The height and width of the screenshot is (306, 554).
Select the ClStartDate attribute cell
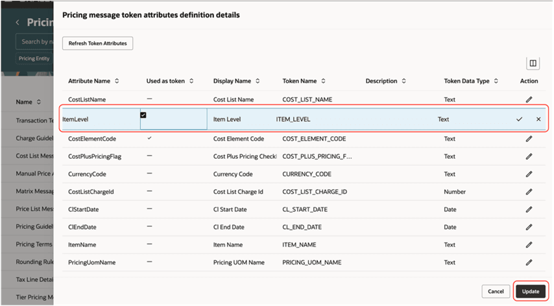(84, 209)
